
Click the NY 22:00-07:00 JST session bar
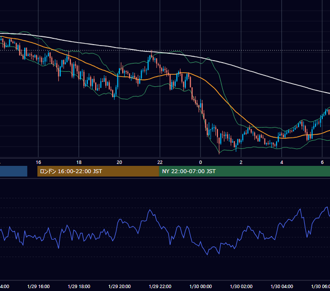(x=244, y=171)
